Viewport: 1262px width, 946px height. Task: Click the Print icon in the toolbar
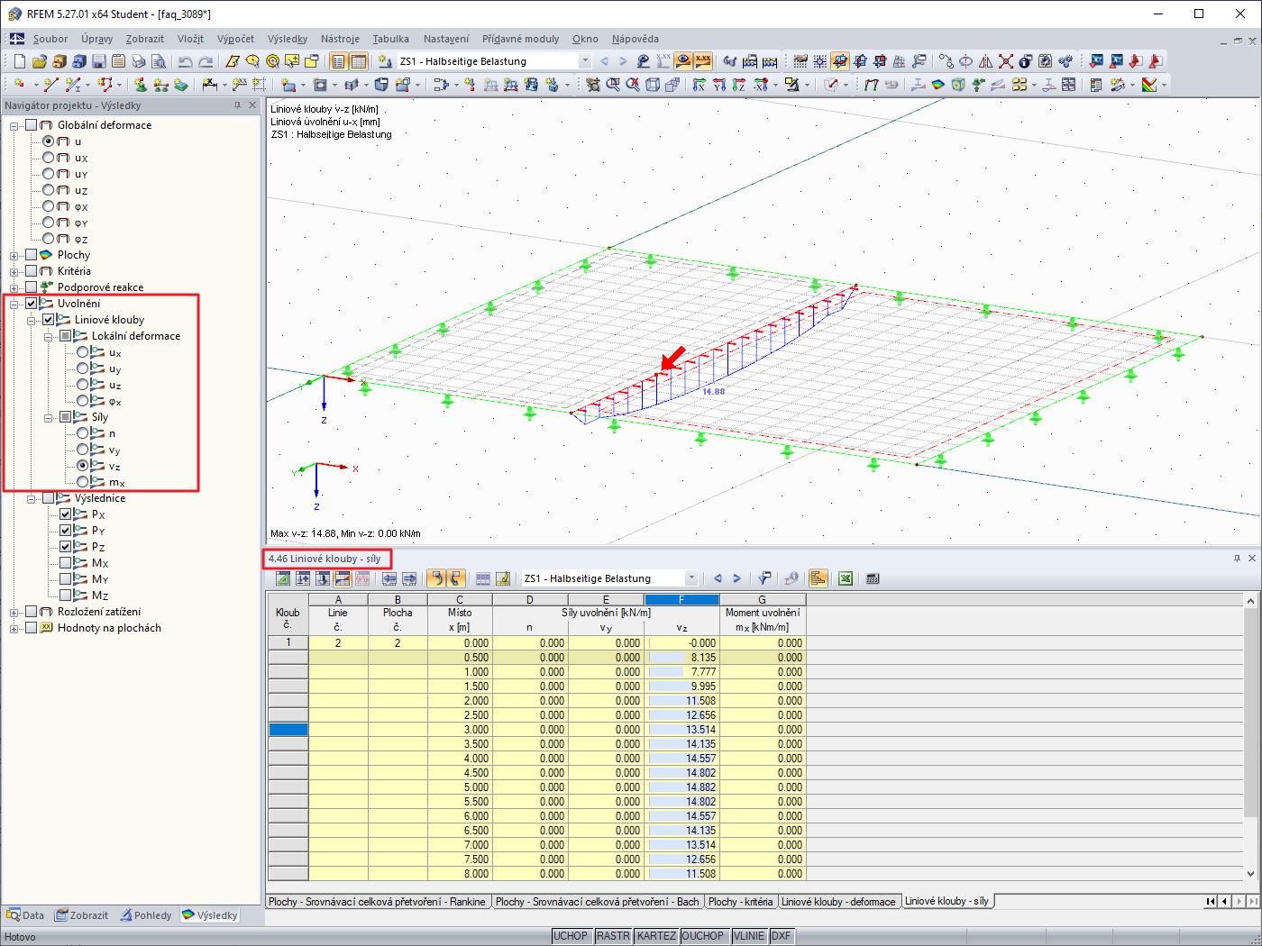click(x=138, y=61)
